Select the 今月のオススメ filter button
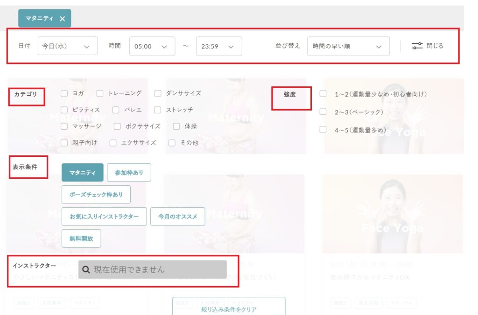The height and width of the screenshot is (315, 478). (177, 217)
